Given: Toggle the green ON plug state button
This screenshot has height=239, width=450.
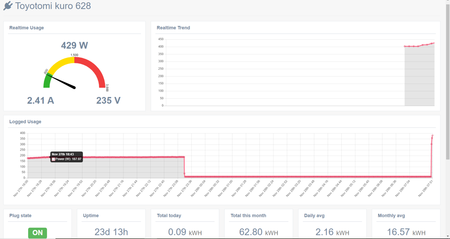Looking at the screenshot, I should [37, 233].
